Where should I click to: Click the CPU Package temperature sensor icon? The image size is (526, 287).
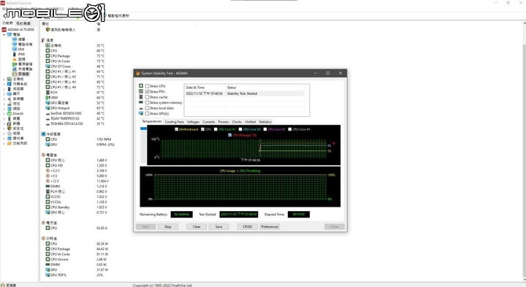pyautogui.click(x=47, y=56)
